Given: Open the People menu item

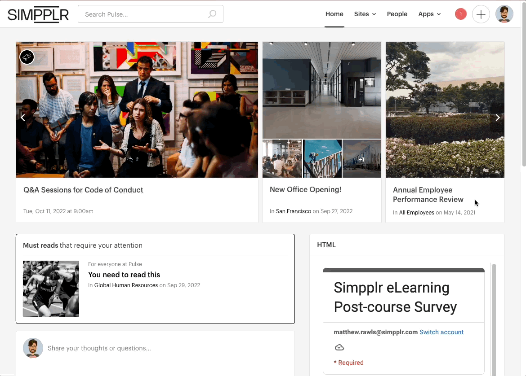Looking at the screenshot, I should point(397,14).
